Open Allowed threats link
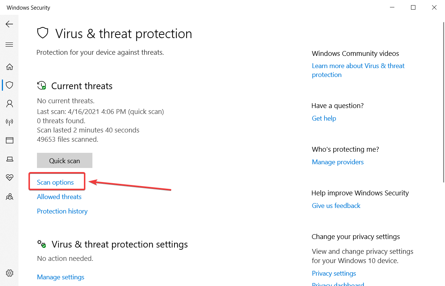445x286 pixels. (x=59, y=197)
